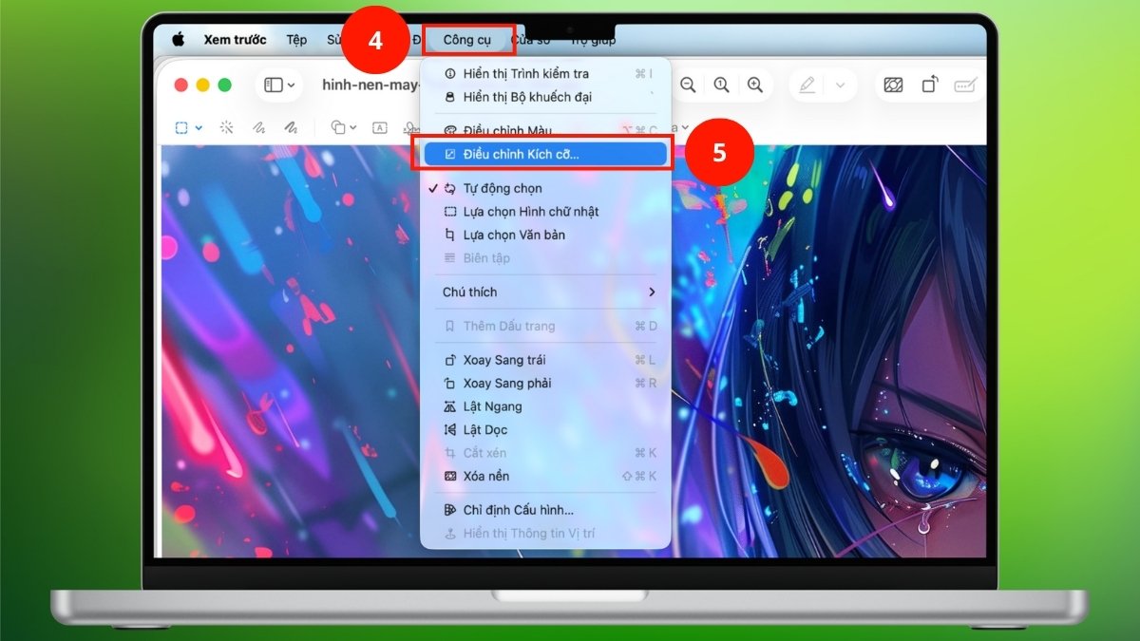
Task: Click the Rotate Left toolbar icon
Action: pos(930,84)
